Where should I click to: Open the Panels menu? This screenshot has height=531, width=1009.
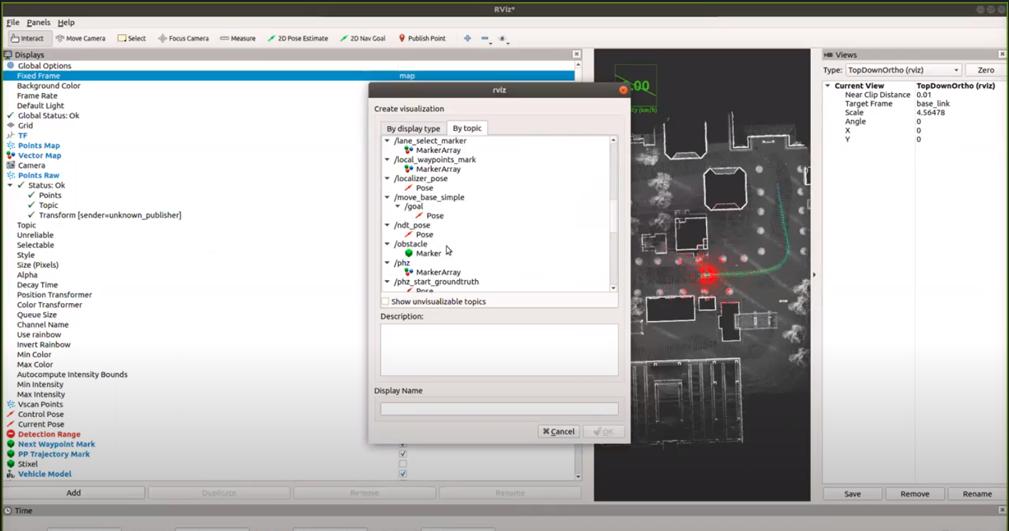38,23
